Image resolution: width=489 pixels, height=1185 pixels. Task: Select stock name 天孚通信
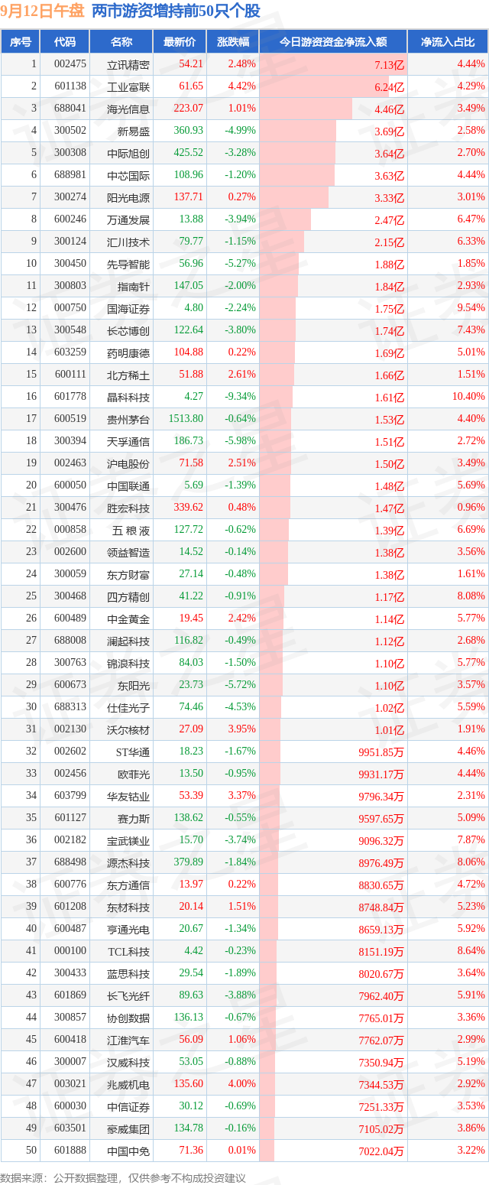pos(128,442)
